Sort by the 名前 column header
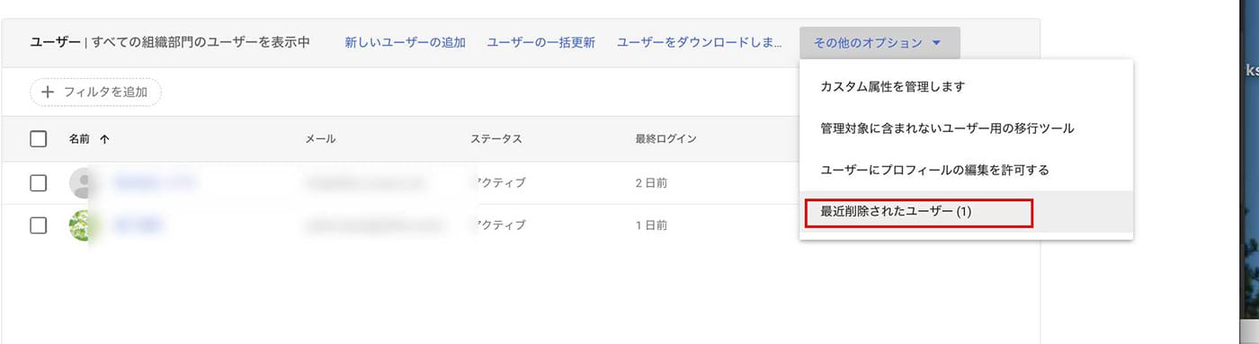This screenshot has height=344, width=1259. pos(80,139)
